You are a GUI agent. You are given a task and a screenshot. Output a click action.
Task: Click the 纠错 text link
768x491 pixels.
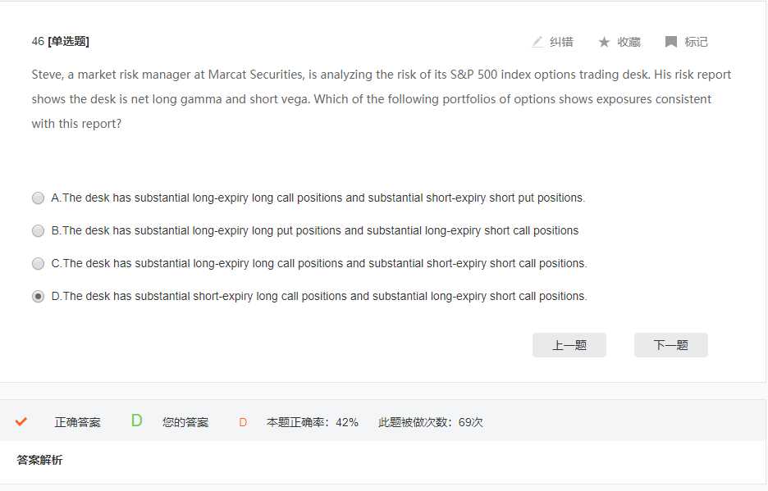click(561, 42)
